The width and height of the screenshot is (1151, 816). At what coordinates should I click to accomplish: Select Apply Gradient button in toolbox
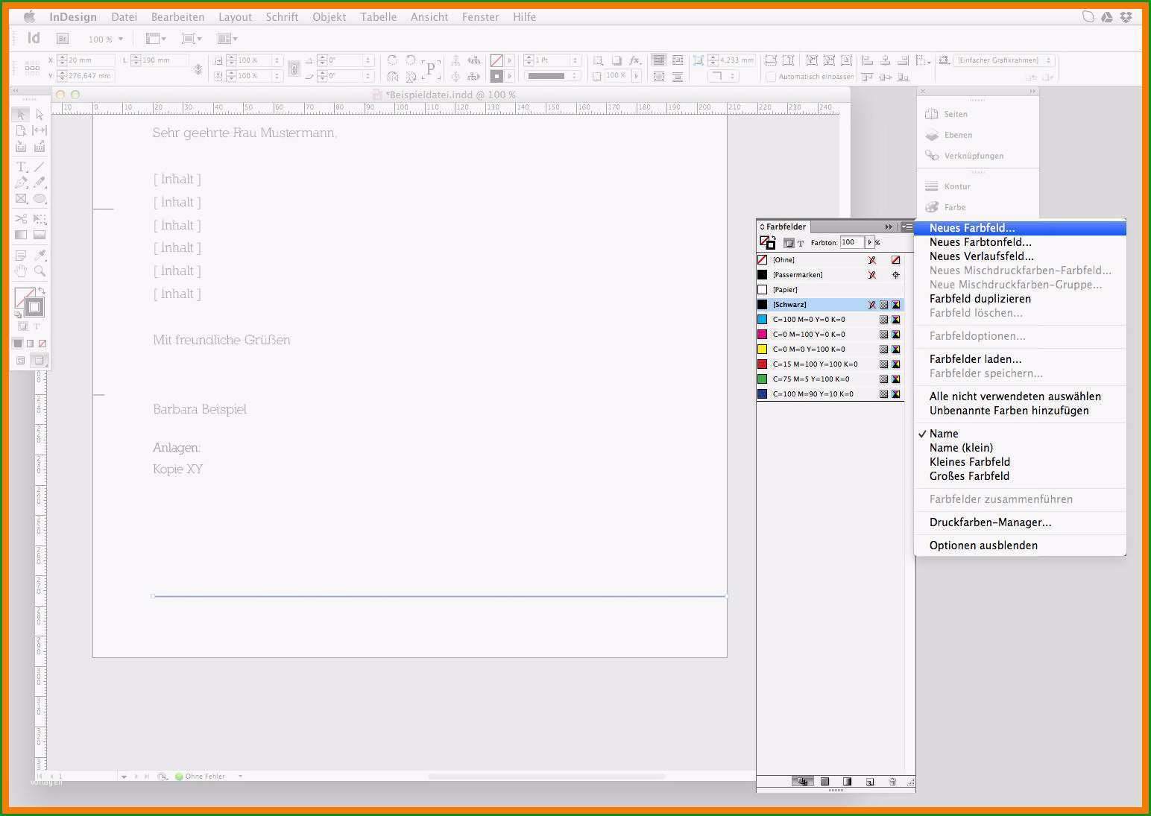(30, 344)
